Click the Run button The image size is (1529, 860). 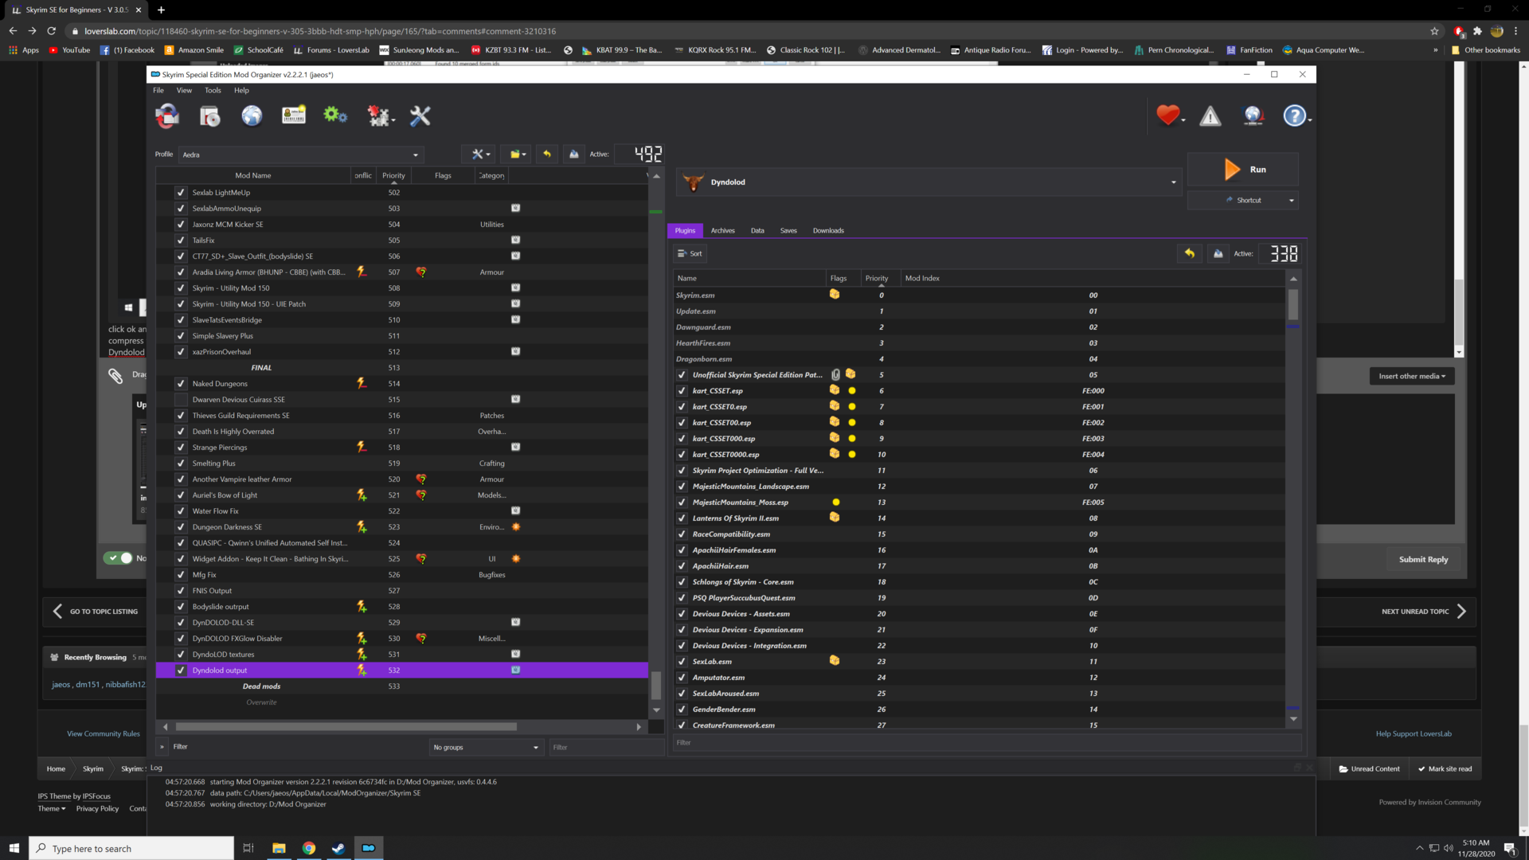tap(1243, 170)
